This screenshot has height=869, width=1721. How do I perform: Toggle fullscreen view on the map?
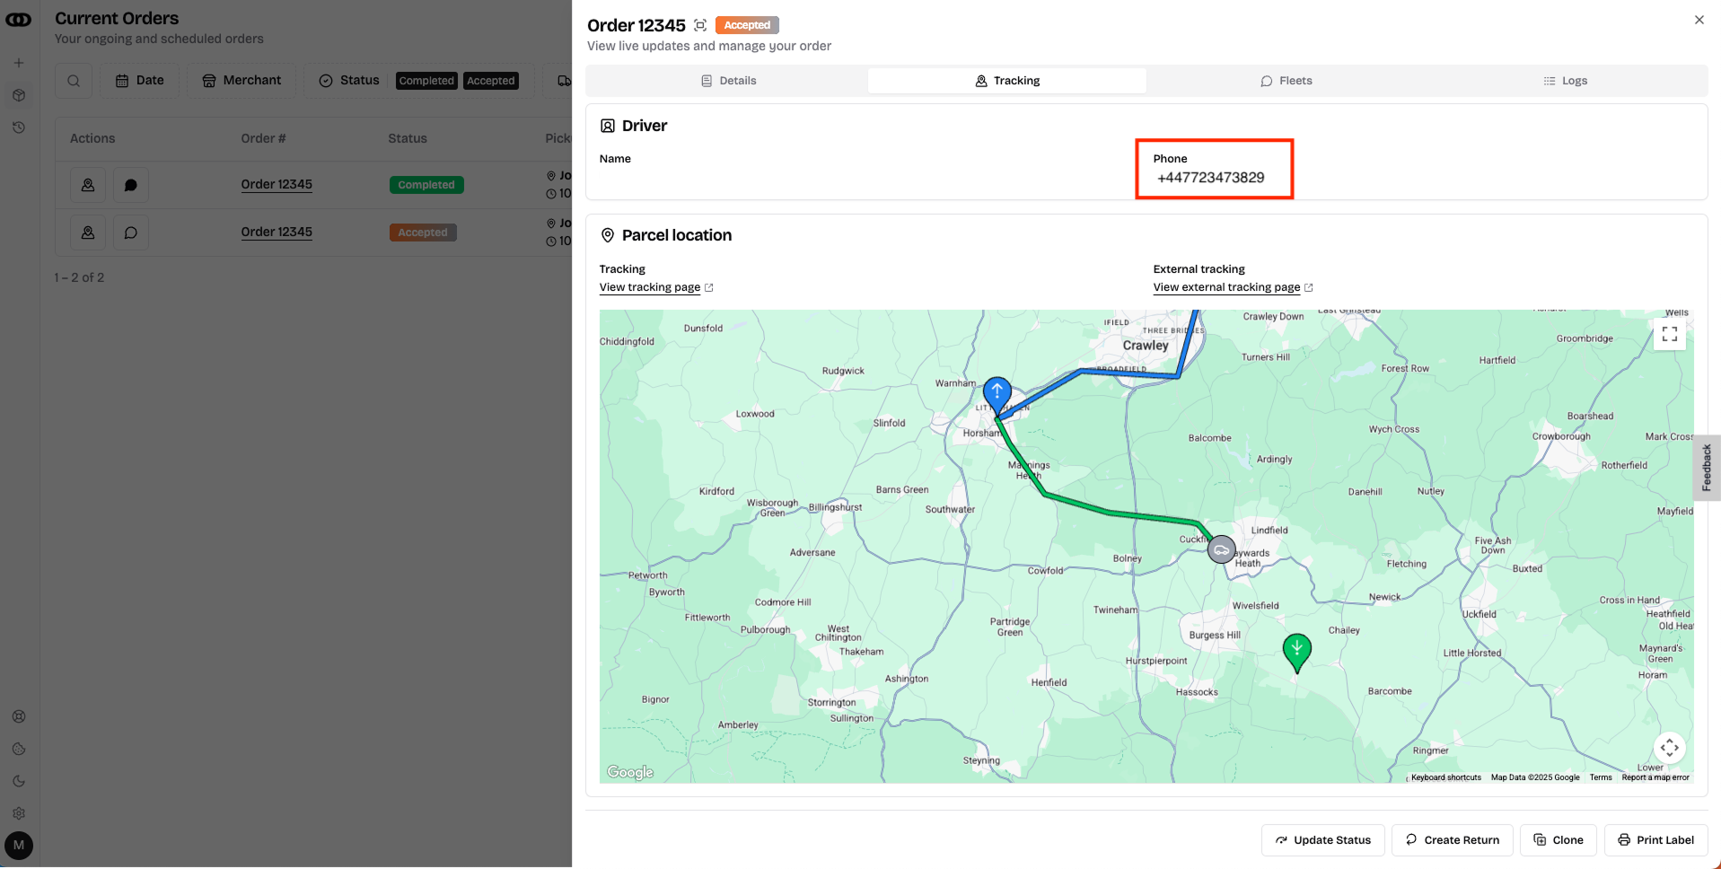(x=1670, y=335)
